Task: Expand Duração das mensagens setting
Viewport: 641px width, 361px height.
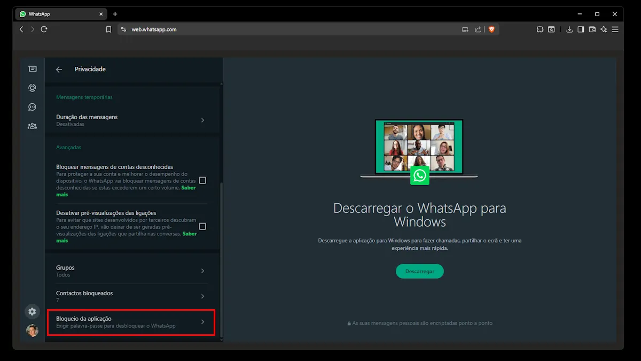Action: click(131, 120)
